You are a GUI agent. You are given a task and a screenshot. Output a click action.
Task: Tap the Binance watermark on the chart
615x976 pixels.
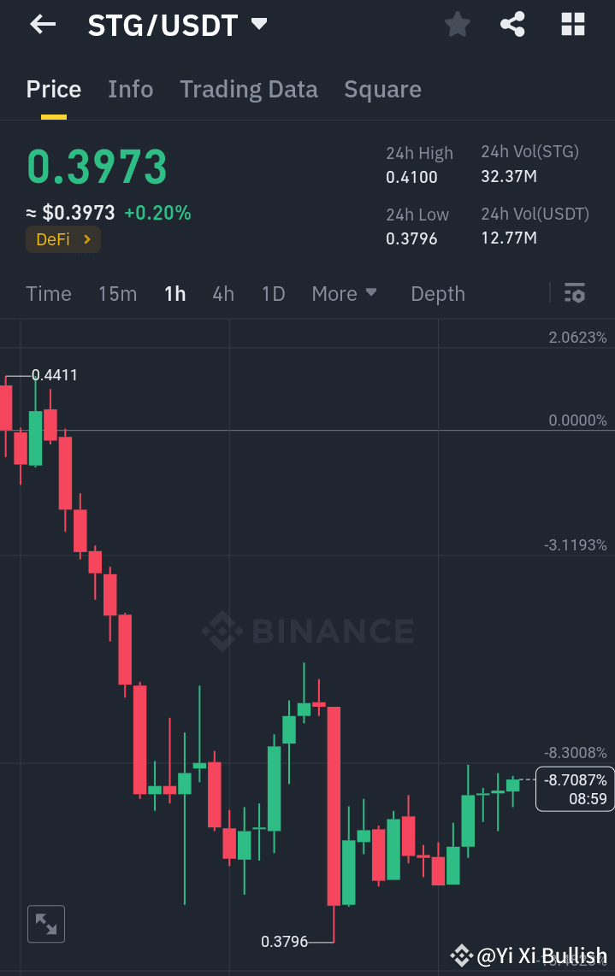(308, 631)
